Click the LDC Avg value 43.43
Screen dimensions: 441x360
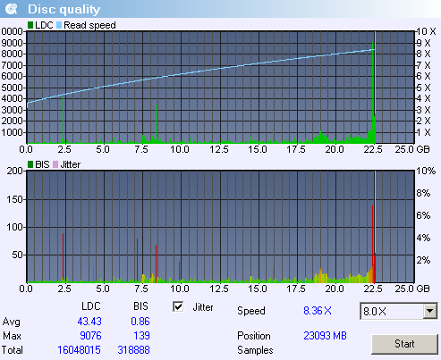pyautogui.click(x=89, y=322)
